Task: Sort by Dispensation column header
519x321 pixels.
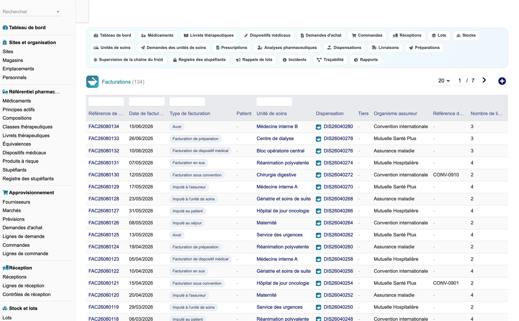Action: pos(330,114)
